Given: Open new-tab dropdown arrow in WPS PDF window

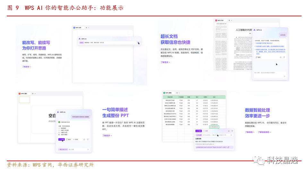Looking at the screenshot, I should tap(232, 20).
